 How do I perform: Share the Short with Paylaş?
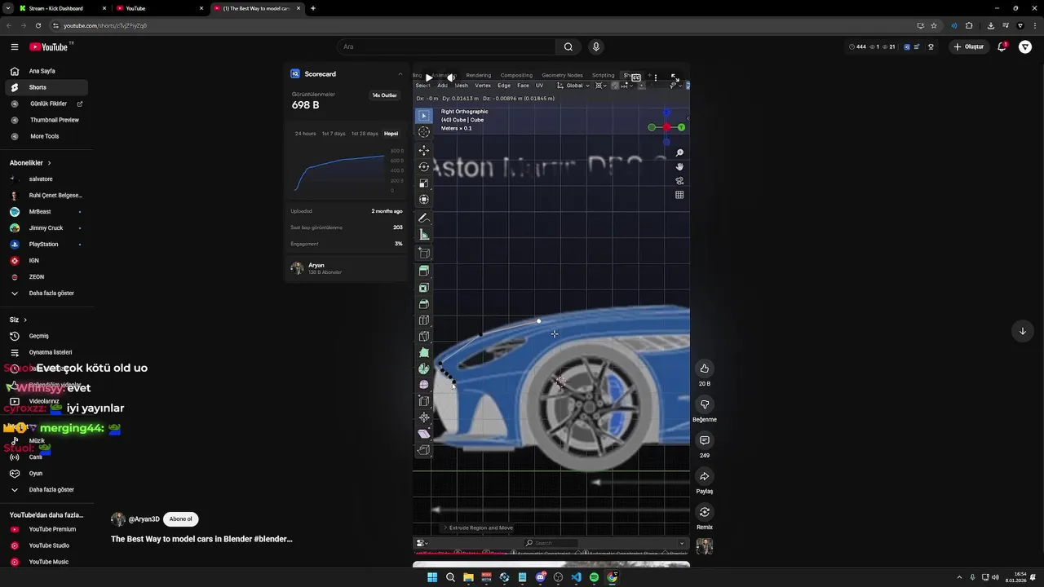pyautogui.click(x=705, y=476)
